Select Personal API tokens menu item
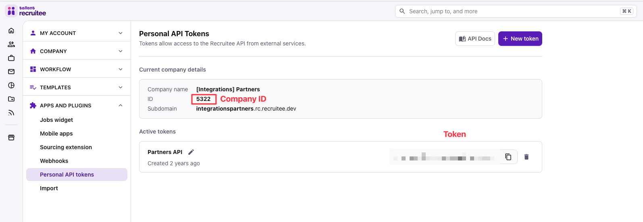The width and height of the screenshot is (643, 222). point(77,175)
